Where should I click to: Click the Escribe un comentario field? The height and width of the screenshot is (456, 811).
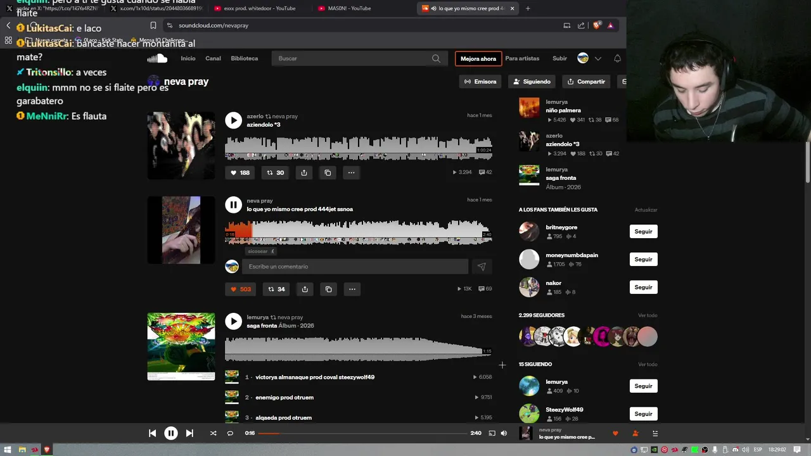(x=355, y=267)
